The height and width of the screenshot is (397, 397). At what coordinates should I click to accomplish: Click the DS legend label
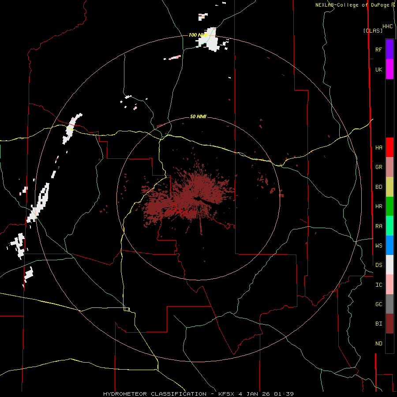point(378,265)
